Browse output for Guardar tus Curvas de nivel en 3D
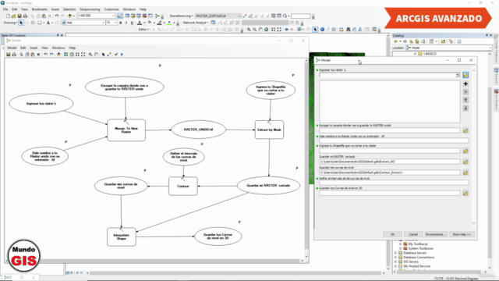The width and height of the screenshot is (499, 281). (x=465, y=194)
